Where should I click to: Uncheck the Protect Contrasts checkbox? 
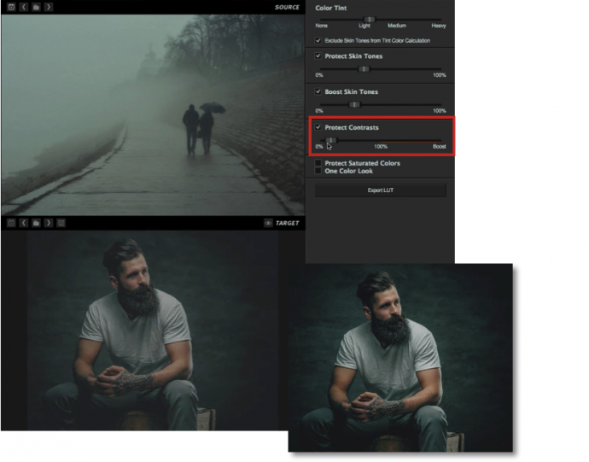[318, 127]
